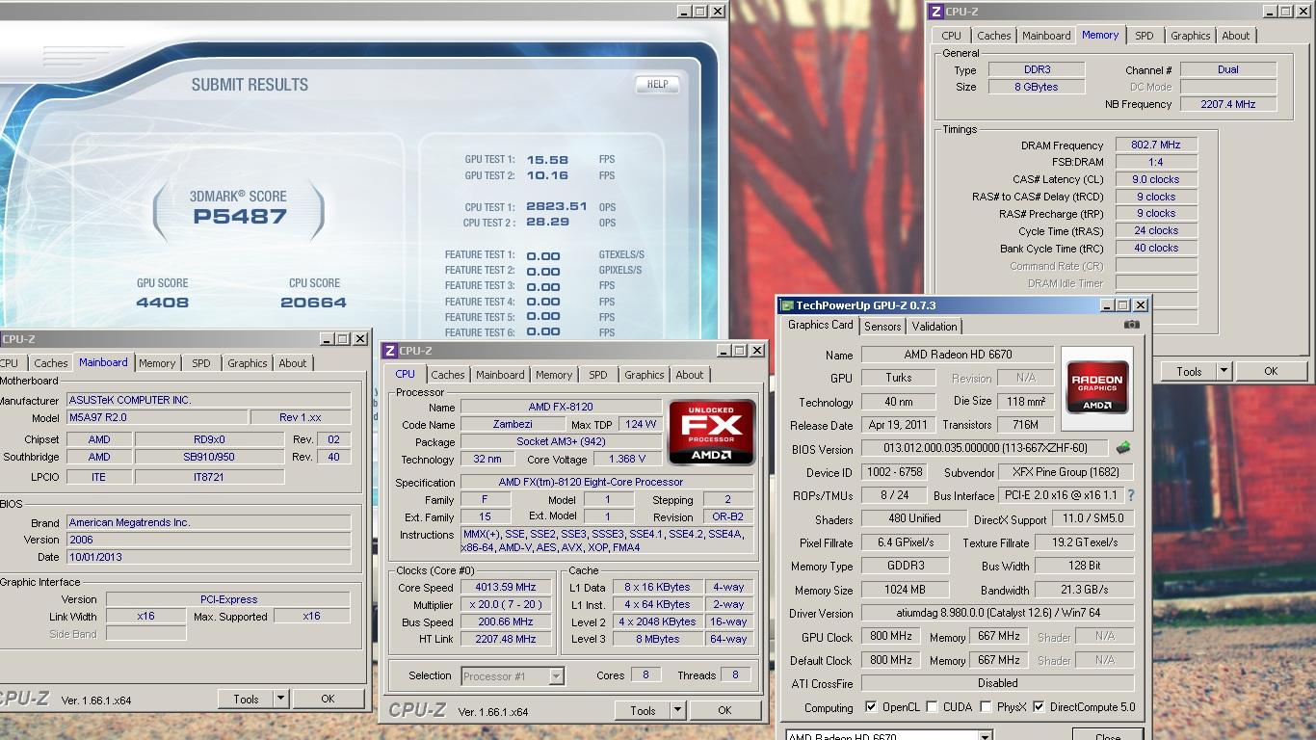1316x740 pixels.
Task: Open the Validation tab in GPU-Z
Action: (x=934, y=327)
